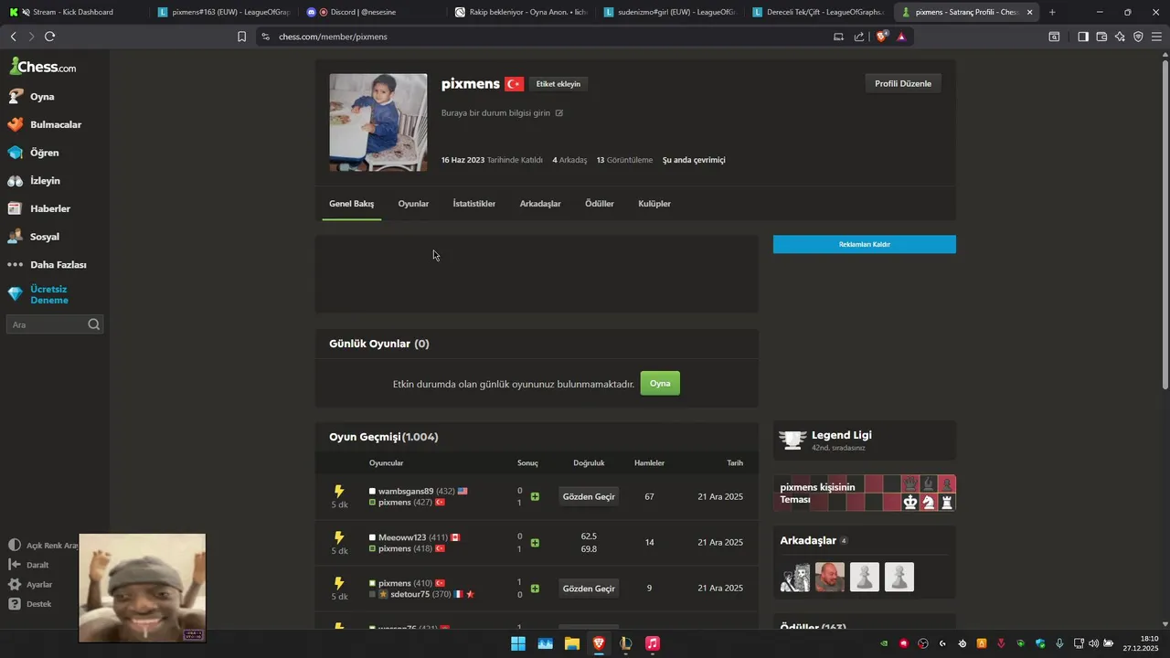Image resolution: width=1170 pixels, height=658 pixels.
Task: Click the bookmark icon in address bar
Action: [x=241, y=37]
